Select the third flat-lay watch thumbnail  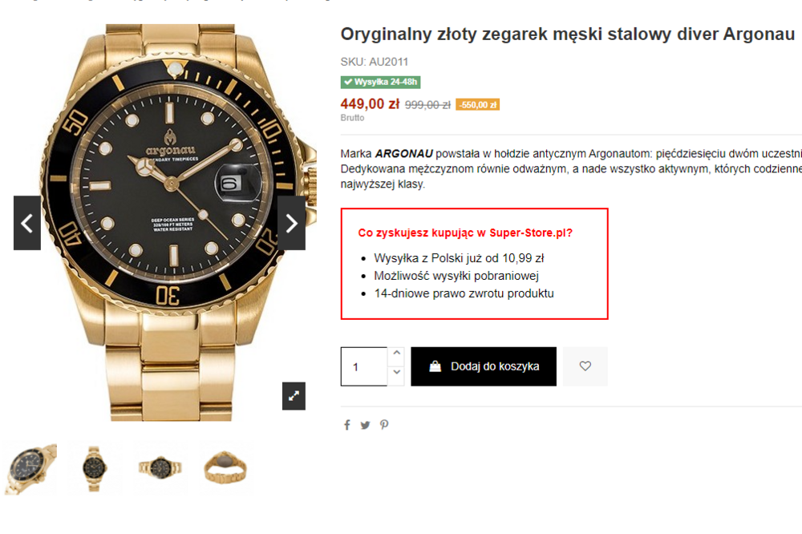click(160, 468)
